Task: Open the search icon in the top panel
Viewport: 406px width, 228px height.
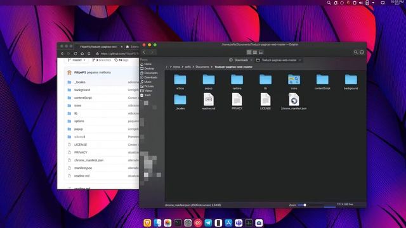Action: [x=329, y=3]
